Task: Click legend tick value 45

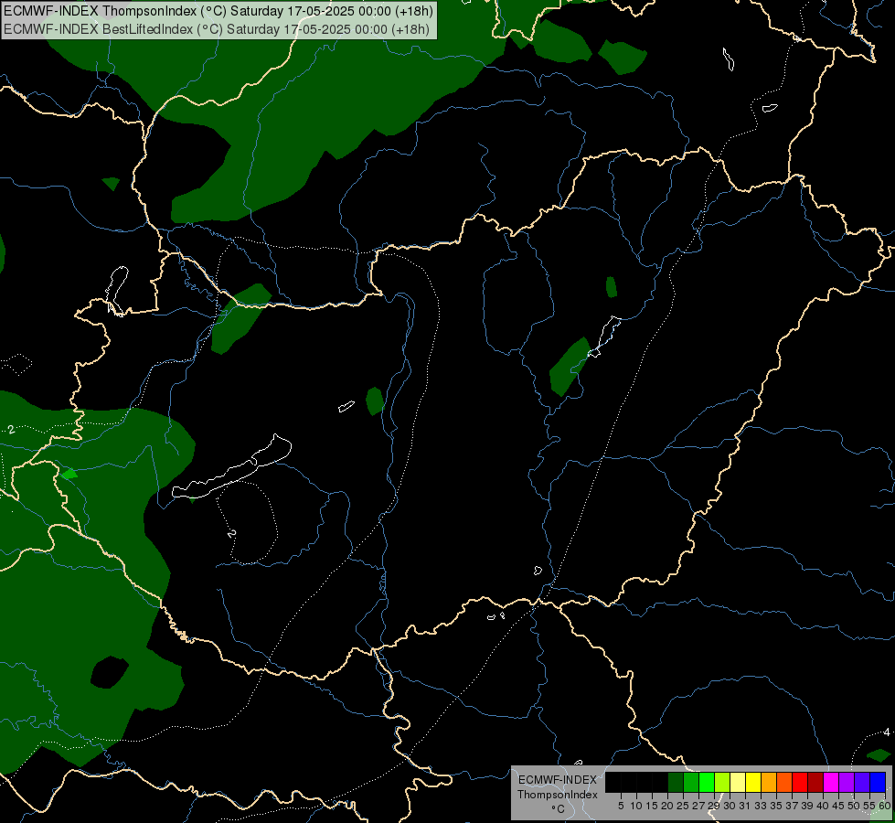Action: 838,806
